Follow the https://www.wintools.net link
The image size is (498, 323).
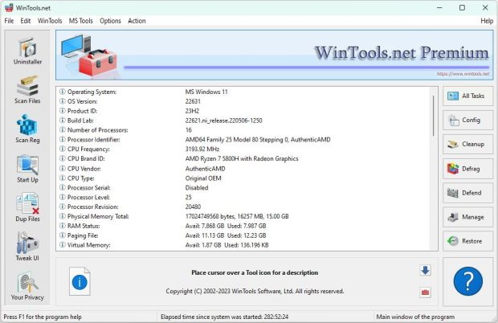click(x=463, y=74)
